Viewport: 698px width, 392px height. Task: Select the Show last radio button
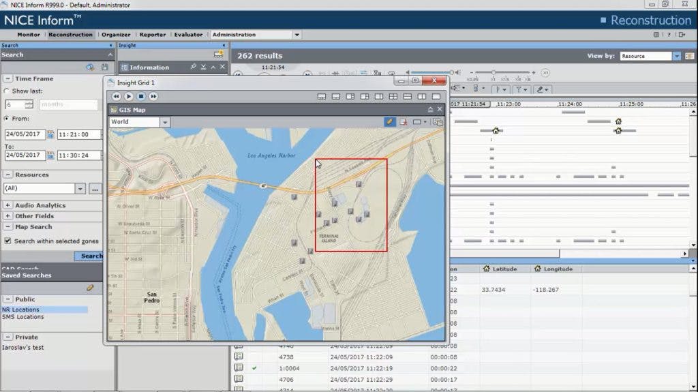[7, 91]
